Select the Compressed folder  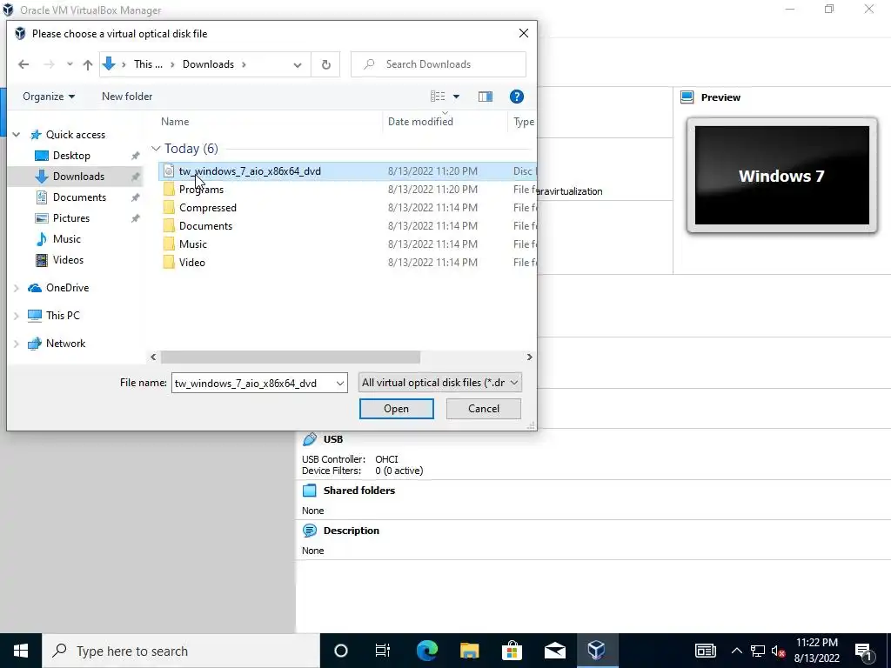(207, 207)
